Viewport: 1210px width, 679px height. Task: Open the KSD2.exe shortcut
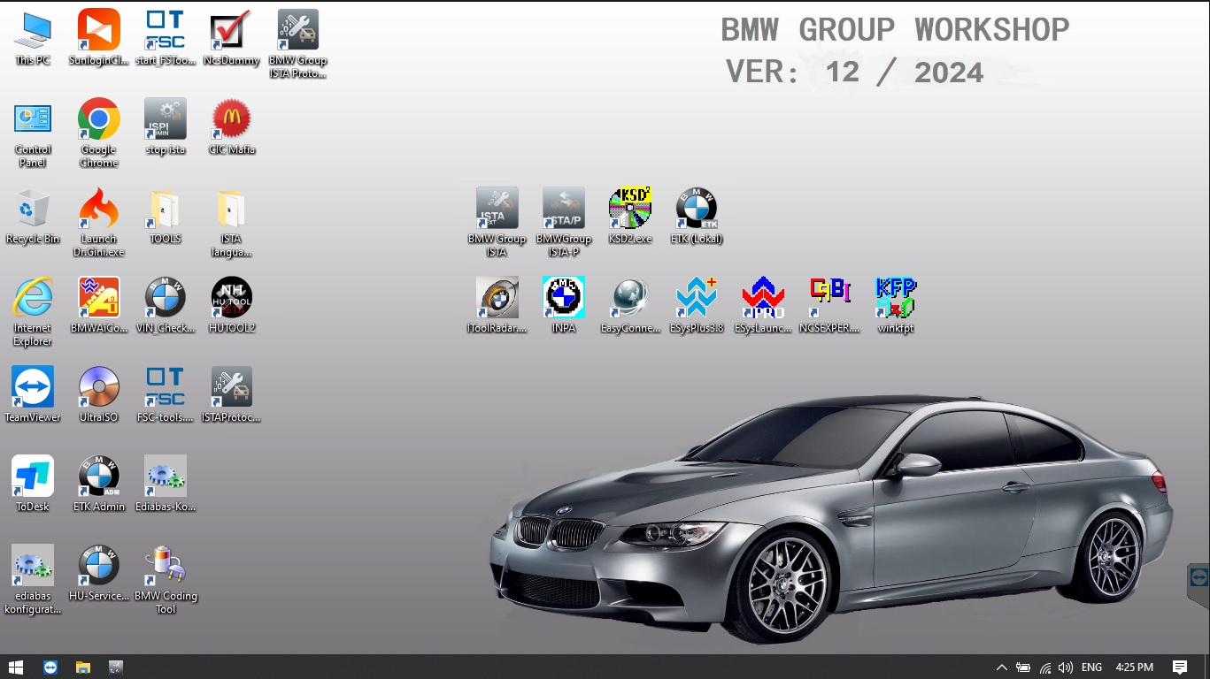(x=630, y=210)
